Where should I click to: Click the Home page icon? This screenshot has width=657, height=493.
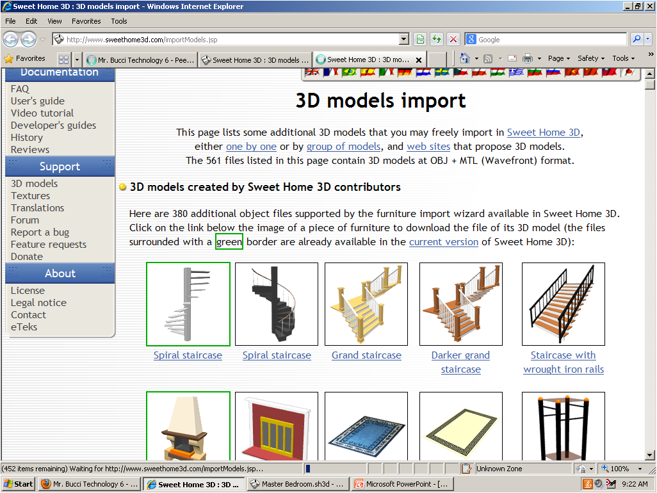pos(465,58)
